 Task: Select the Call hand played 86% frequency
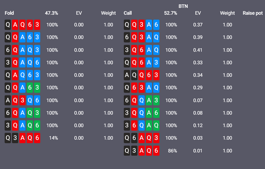click(142, 151)
